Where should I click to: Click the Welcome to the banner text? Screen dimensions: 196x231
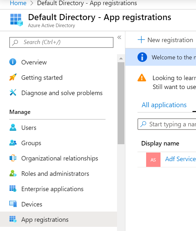point(174,57)
